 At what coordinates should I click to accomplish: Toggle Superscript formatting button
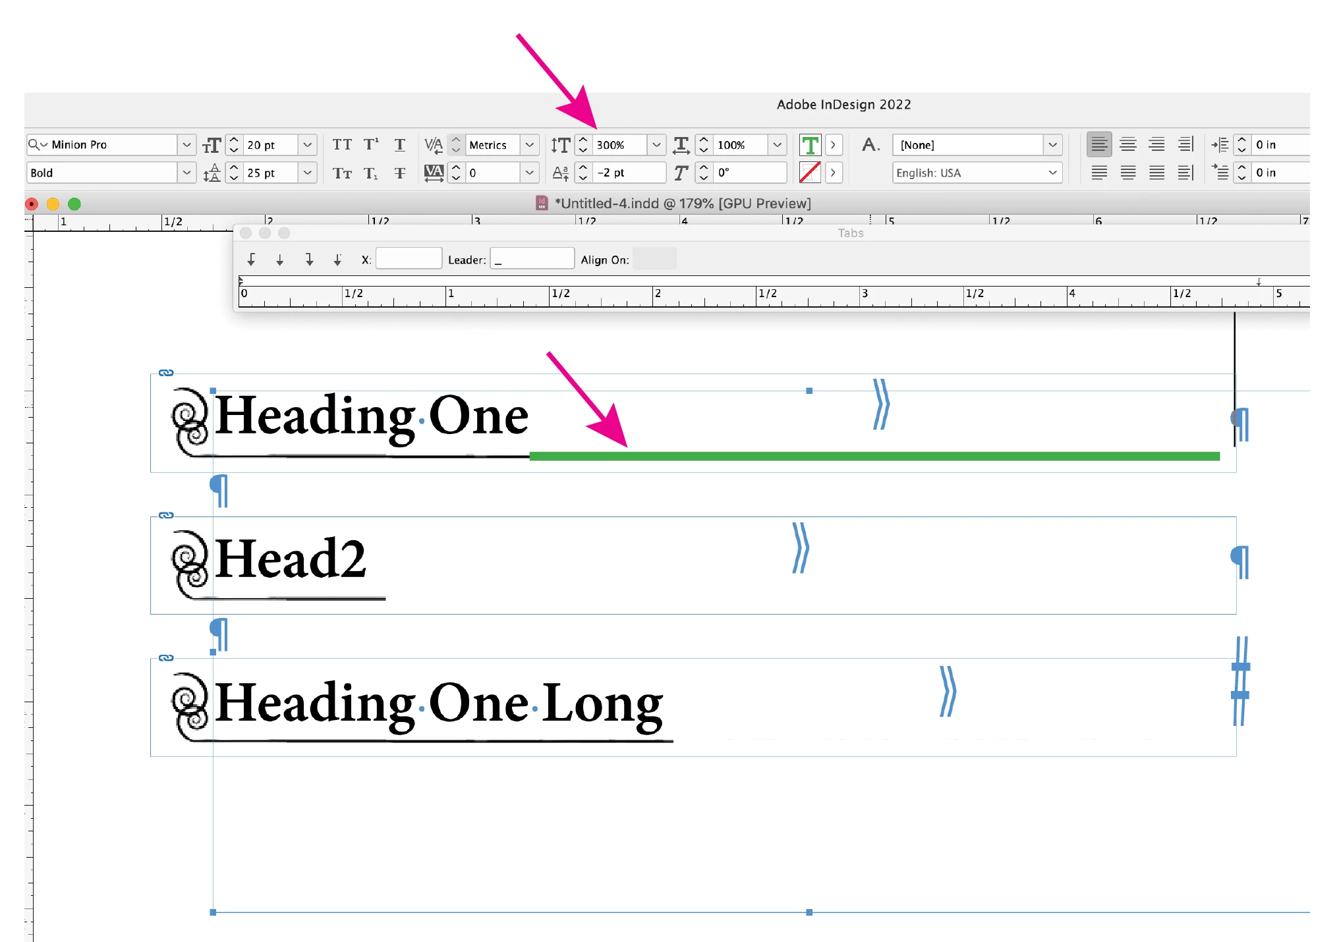(371, 145)
